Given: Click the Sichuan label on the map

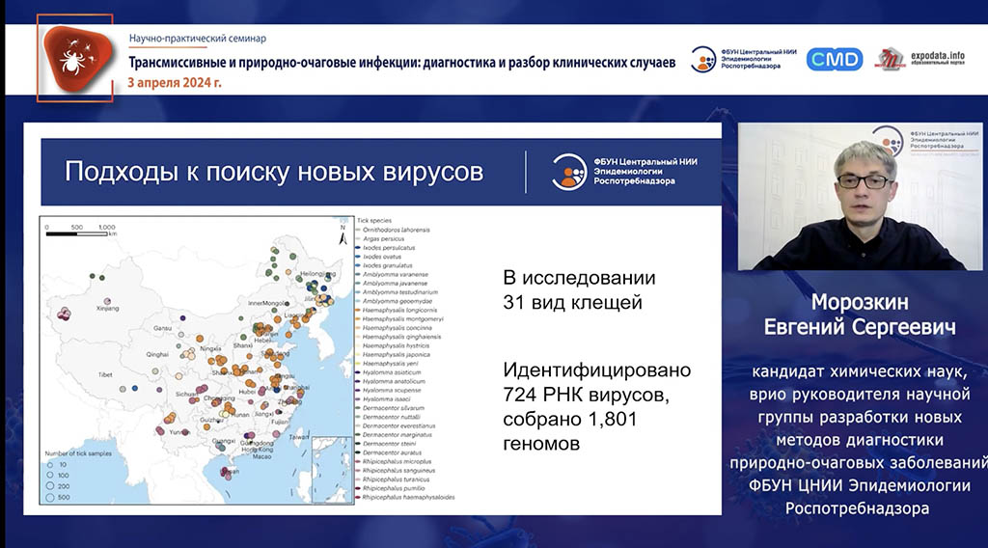Looking at the screenshot, I should (186, 395).
